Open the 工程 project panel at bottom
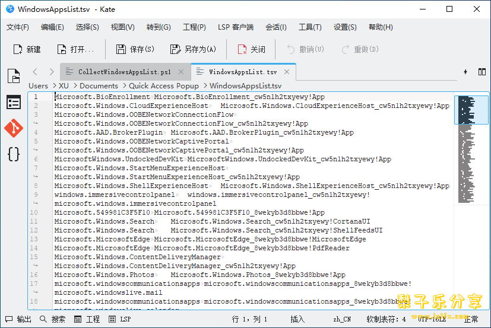Image resolution: width=491 pixels, height=328 pixels. 87,319
